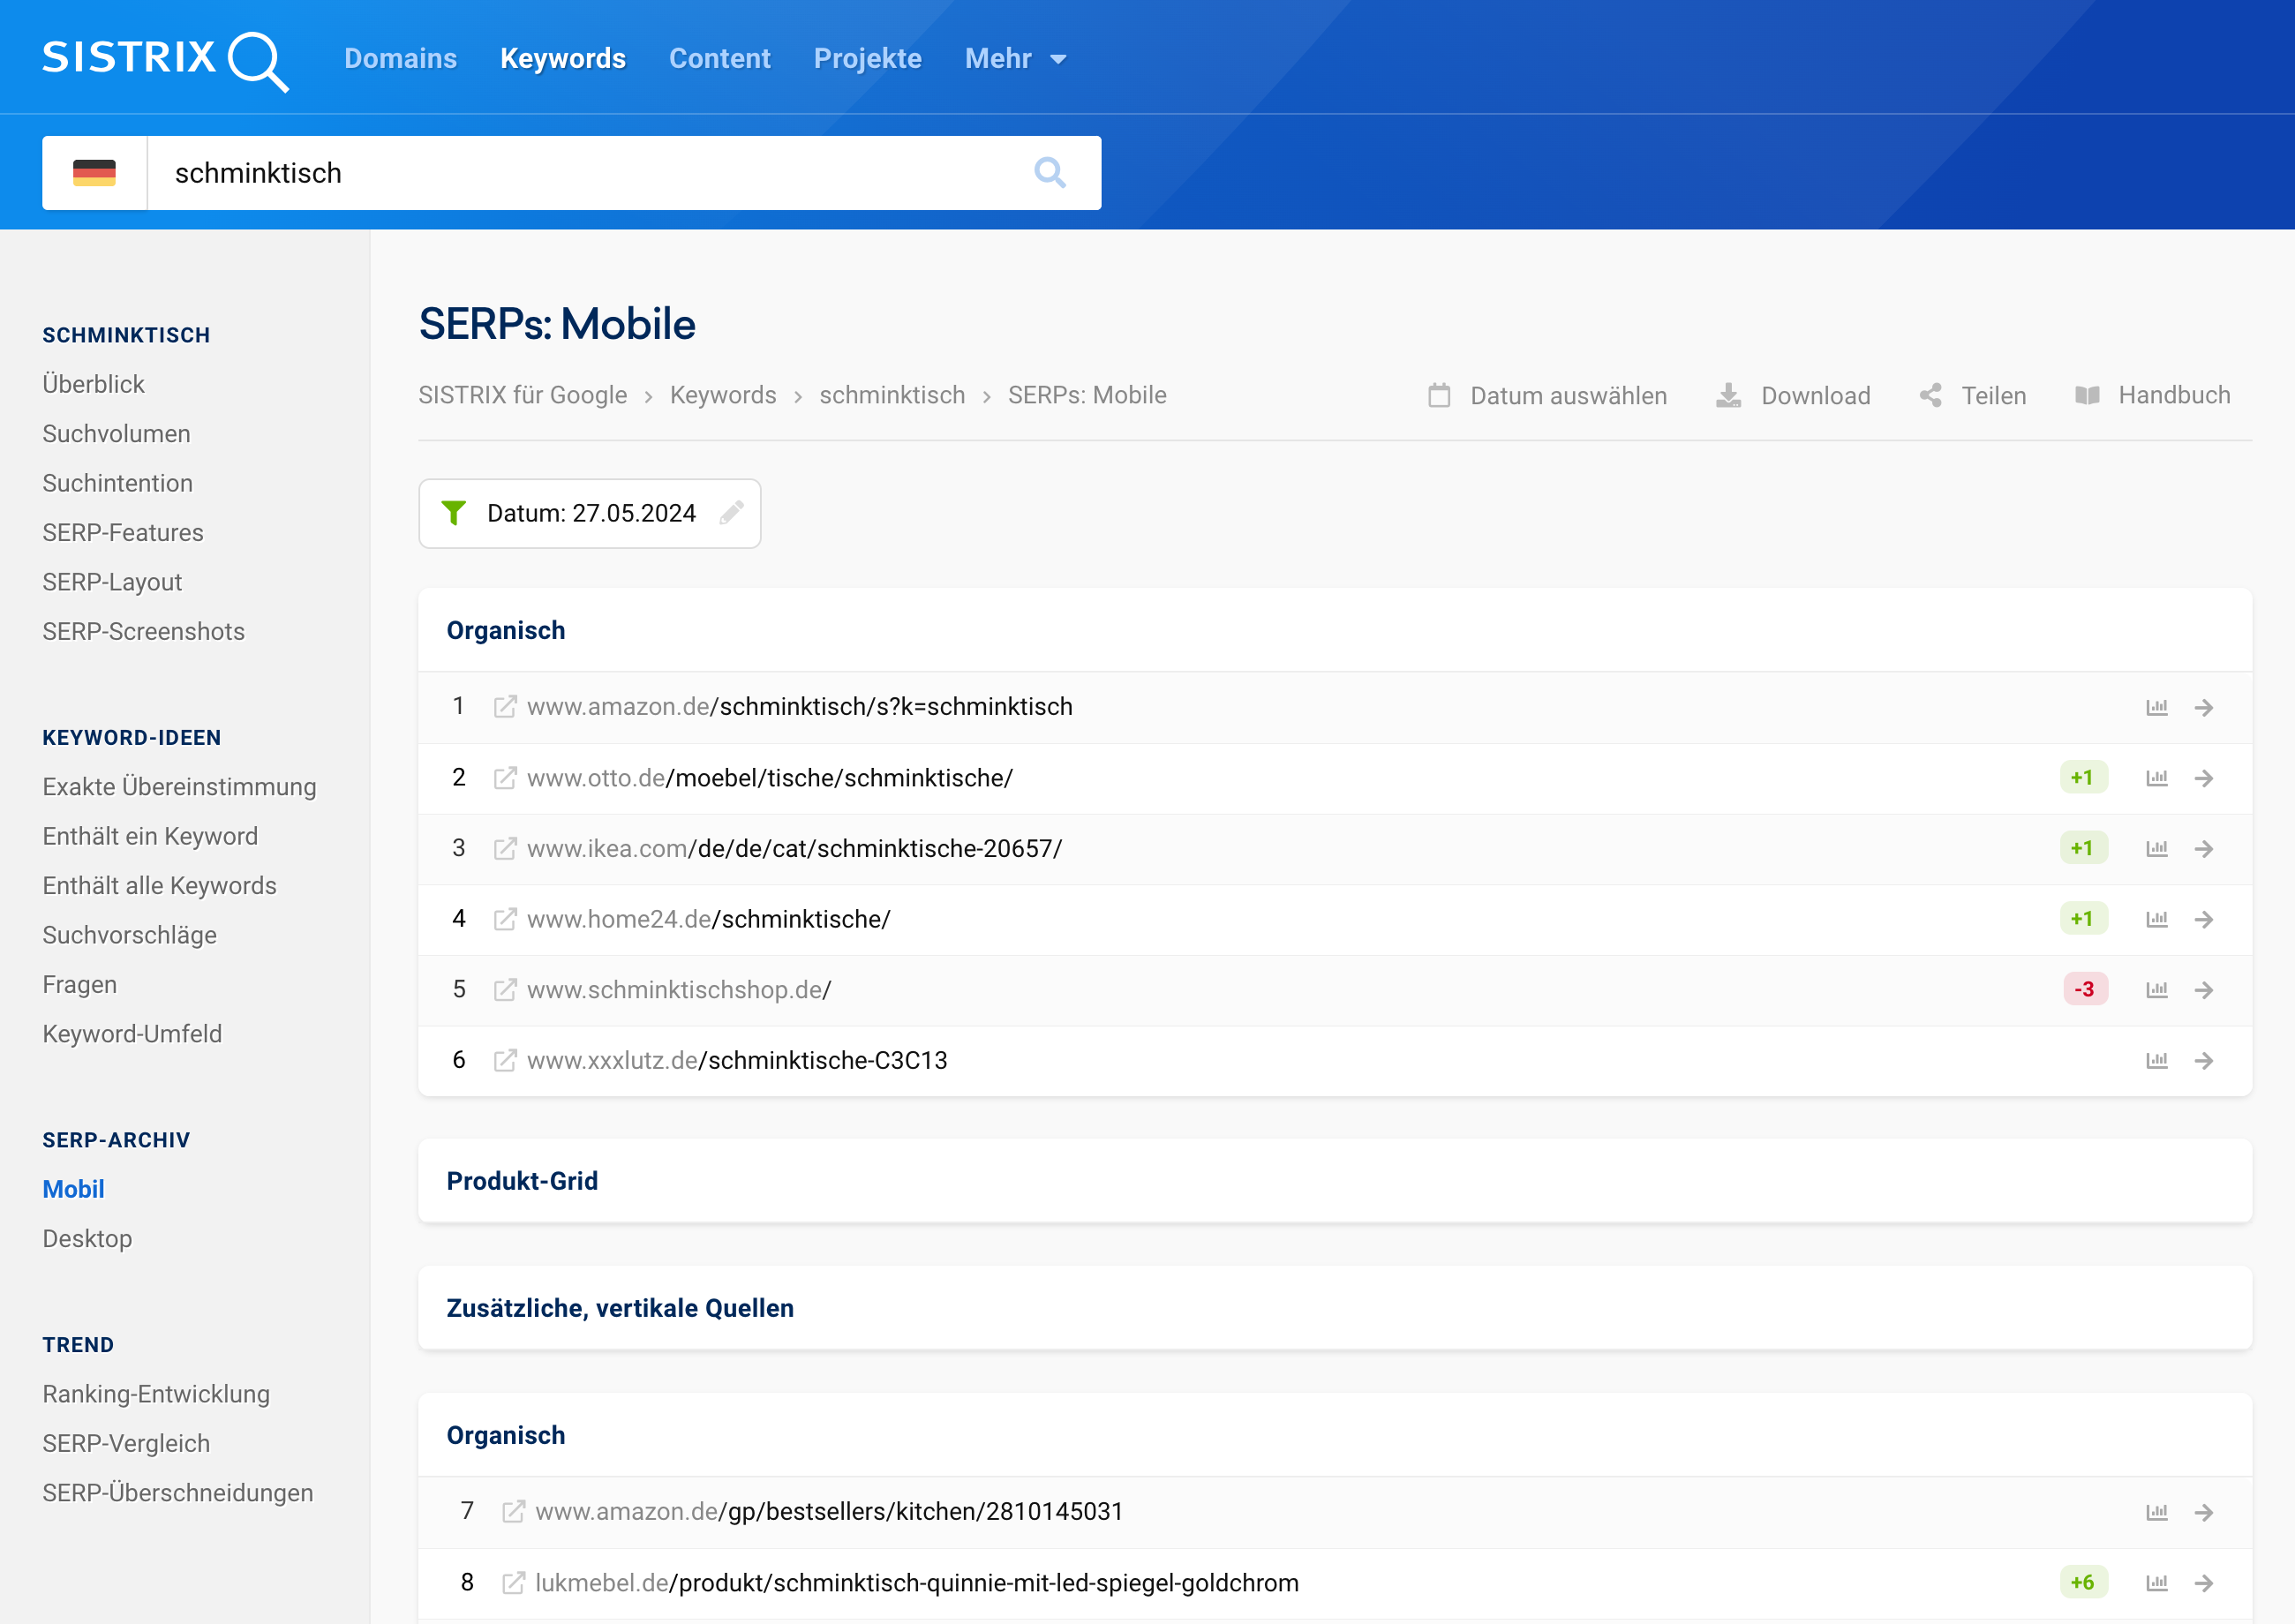Click the -3 badge on schminktischshop.de
2295x1624 pixels.
(x=2082, y=989)
